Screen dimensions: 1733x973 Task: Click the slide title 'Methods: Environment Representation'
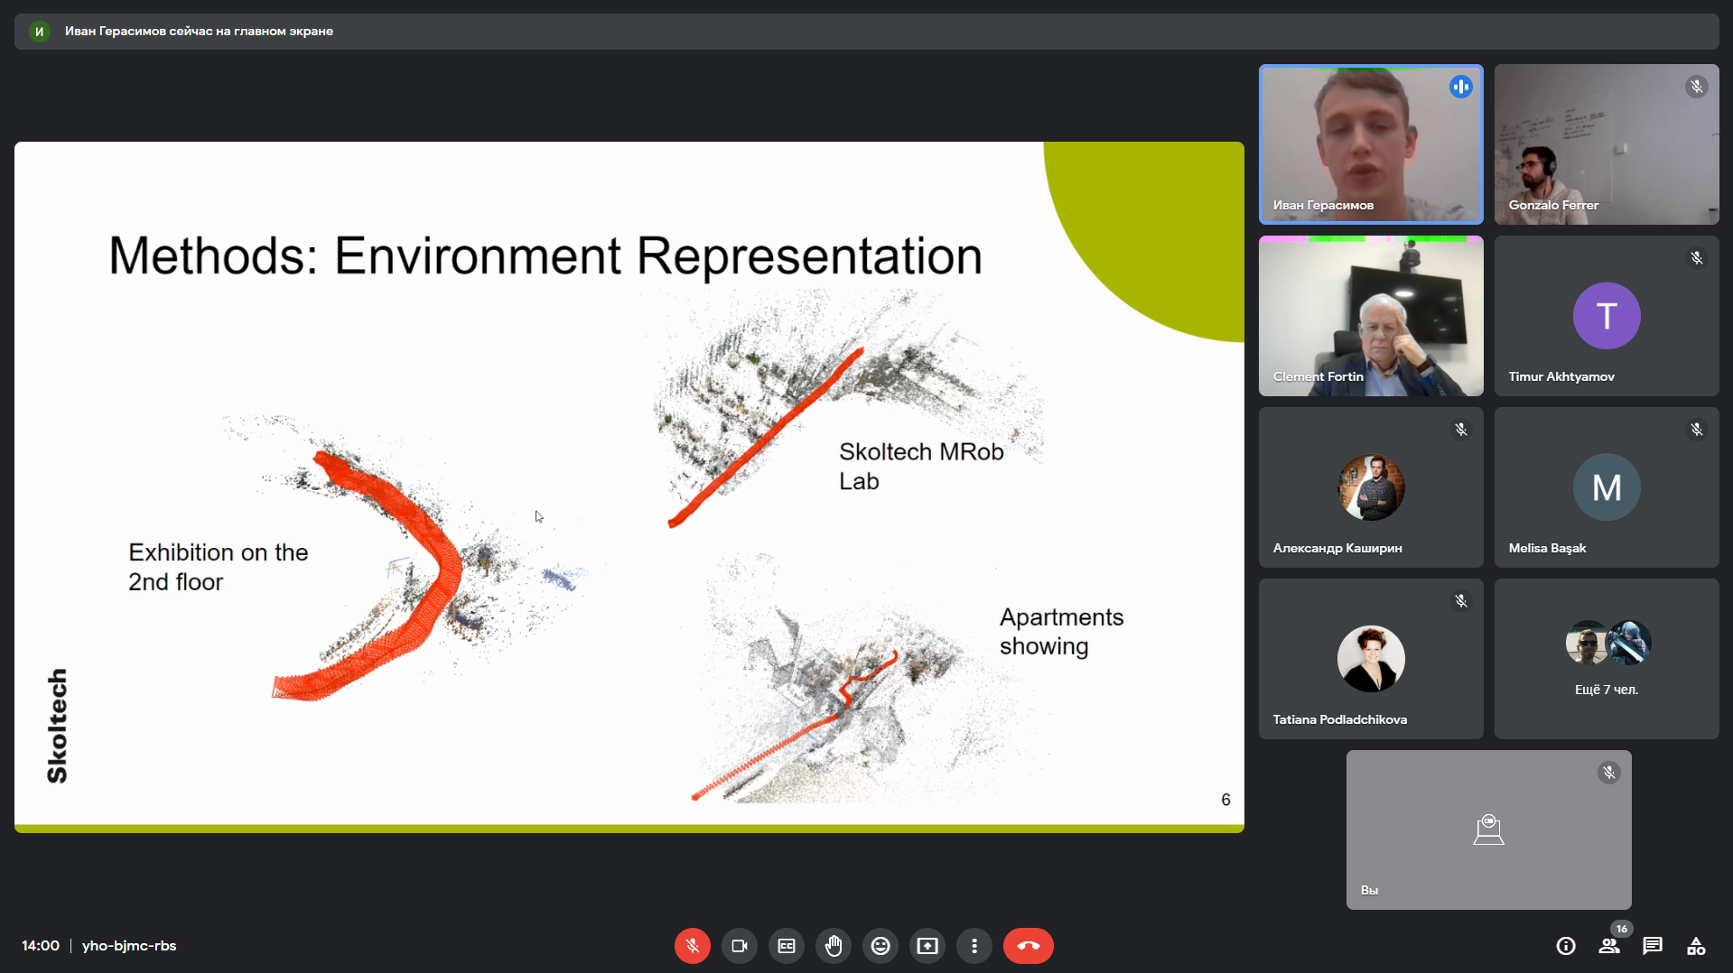(545, 256)
